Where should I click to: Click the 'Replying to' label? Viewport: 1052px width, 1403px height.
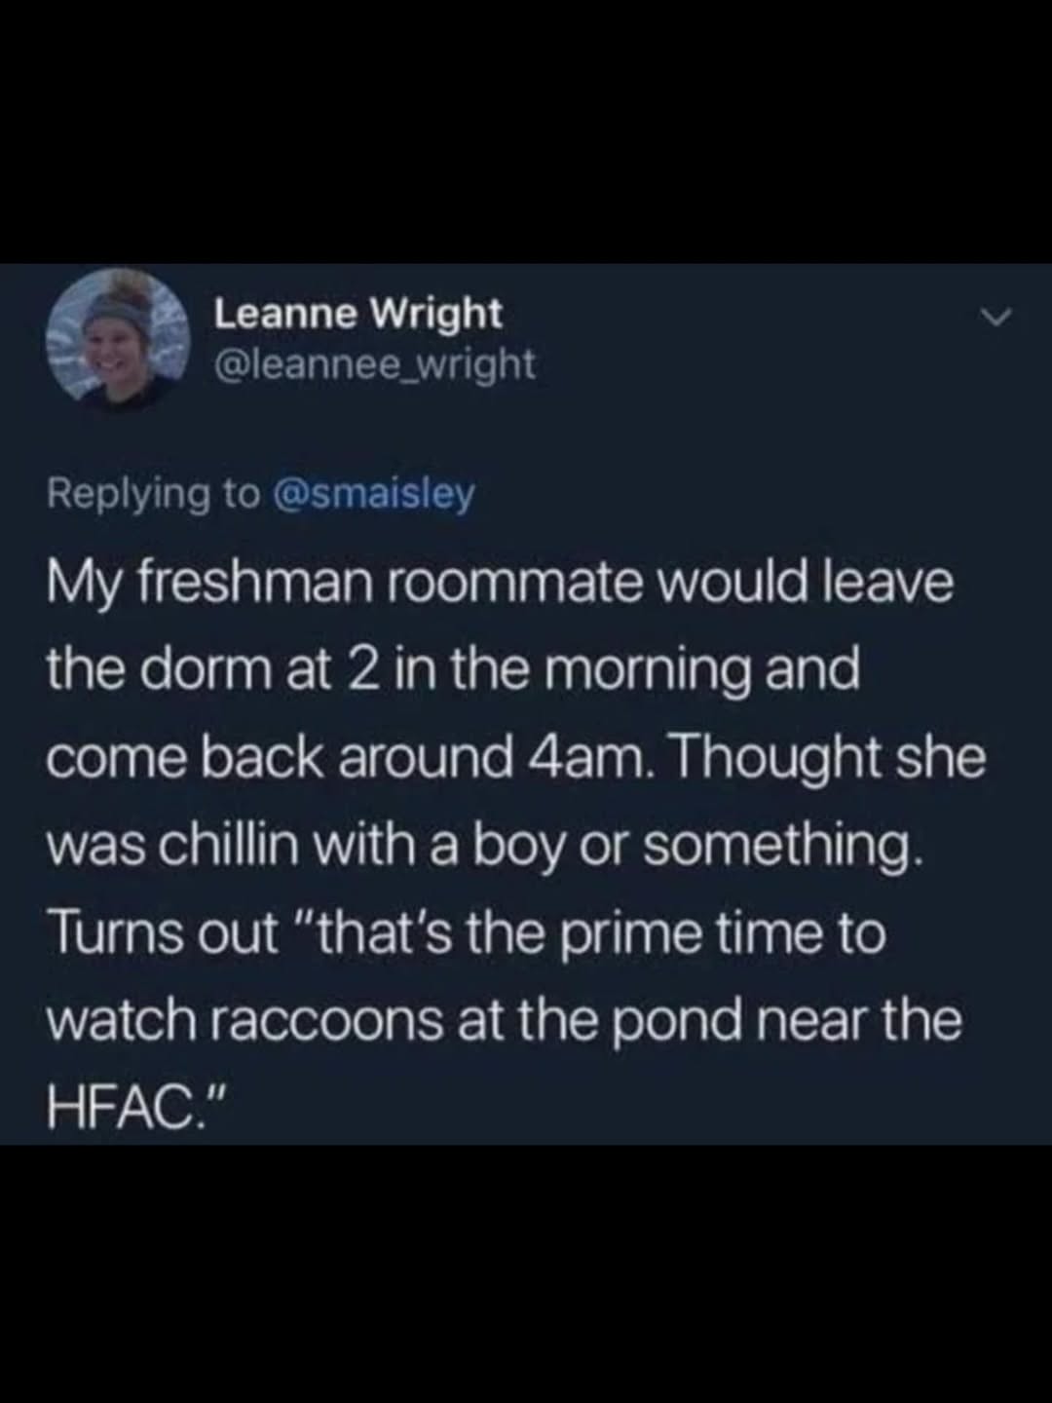click(154, 494)
